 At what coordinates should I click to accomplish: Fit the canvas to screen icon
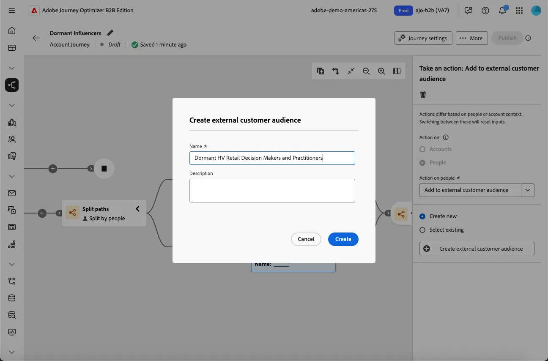point(351,71)
